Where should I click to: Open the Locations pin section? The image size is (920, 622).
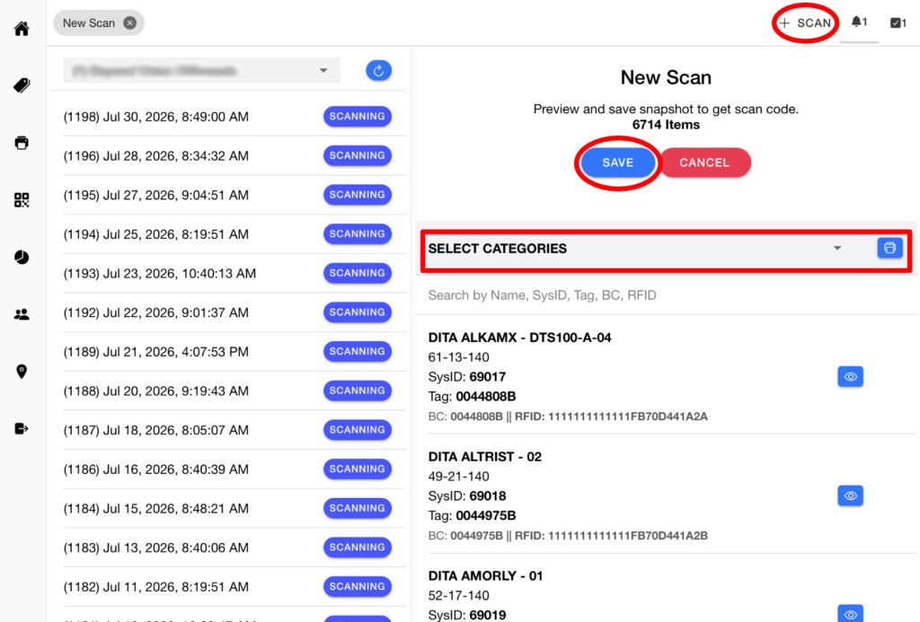pos(22,371)
